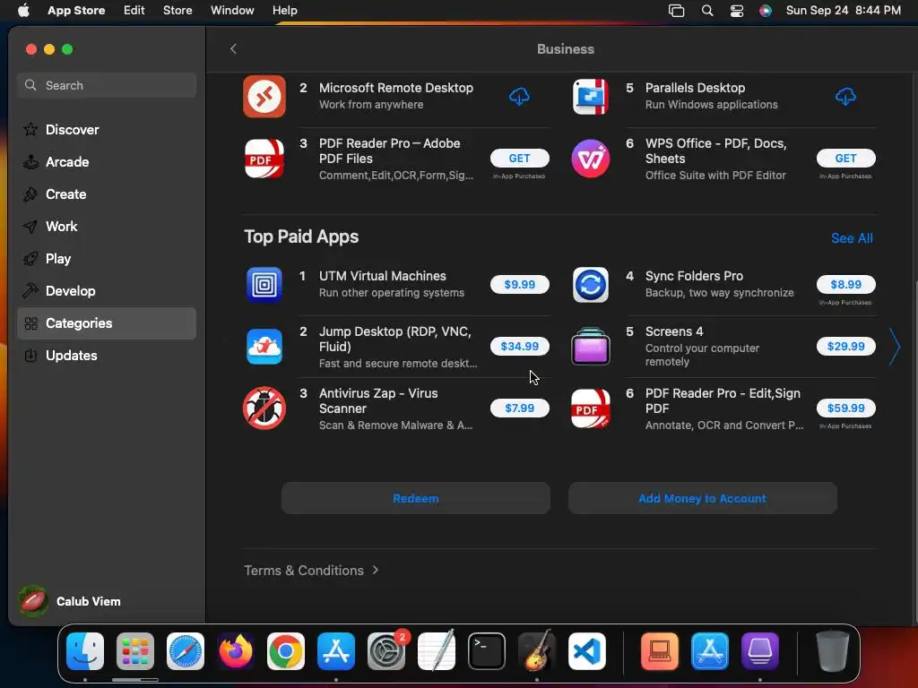Image resolution: width=918 pixels, height=688 pixels.
Task: Select Updates in the sidebar
Action: point(107,355)
